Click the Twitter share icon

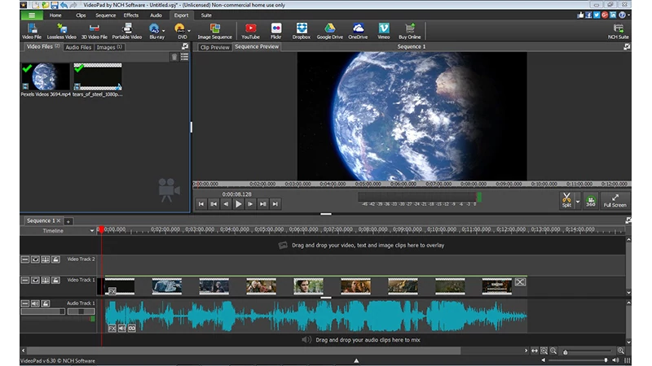[597, 15]
